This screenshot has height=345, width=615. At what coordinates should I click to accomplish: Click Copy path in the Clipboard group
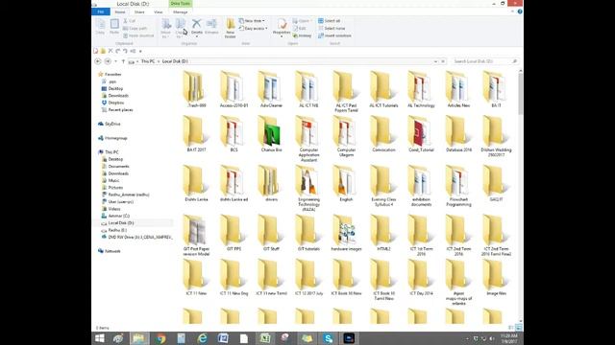pyautogui.click(x=135, y=28)
